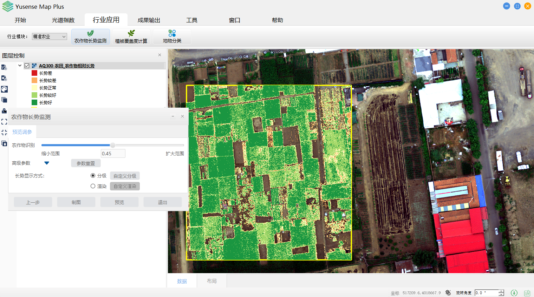Click the 自定义分级 button
Image resolution: width=534 pixels, height=297 pixels.
coord(125,176)
